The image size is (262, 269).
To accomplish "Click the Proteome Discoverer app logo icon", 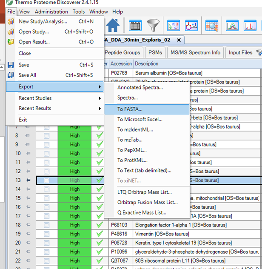I will click(9, 2).
